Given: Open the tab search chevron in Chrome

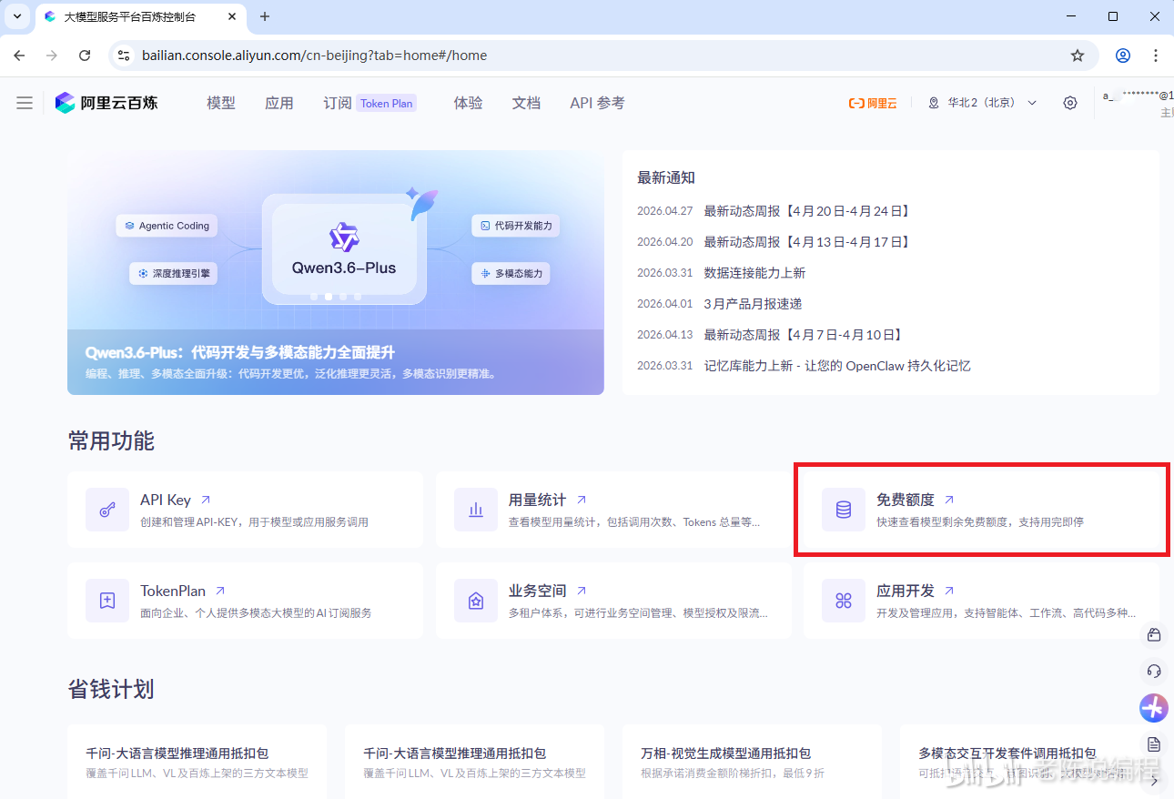Looking at the screenshot, I should click(x=16, y=16).
